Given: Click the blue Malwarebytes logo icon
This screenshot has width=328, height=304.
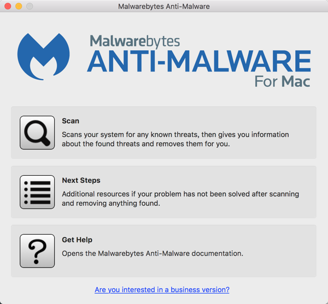Looking at the screenshot, I should (44, 56).
